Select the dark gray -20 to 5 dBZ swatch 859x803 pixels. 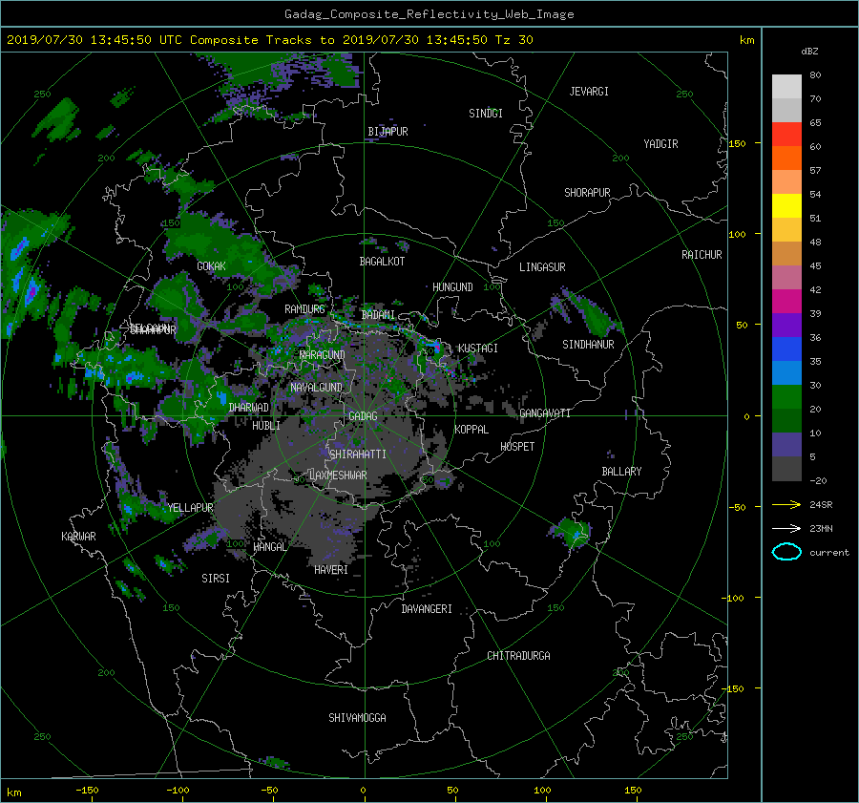tap(786, 469)
